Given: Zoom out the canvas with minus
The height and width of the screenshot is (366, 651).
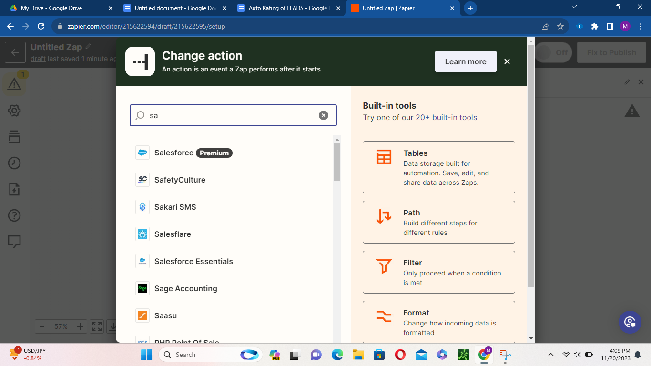Looking at the screenshot, I should click(42, 326).
